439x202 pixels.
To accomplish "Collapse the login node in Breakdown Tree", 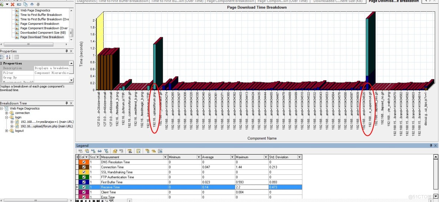I will pyautogui.click(x=6, y=117).
